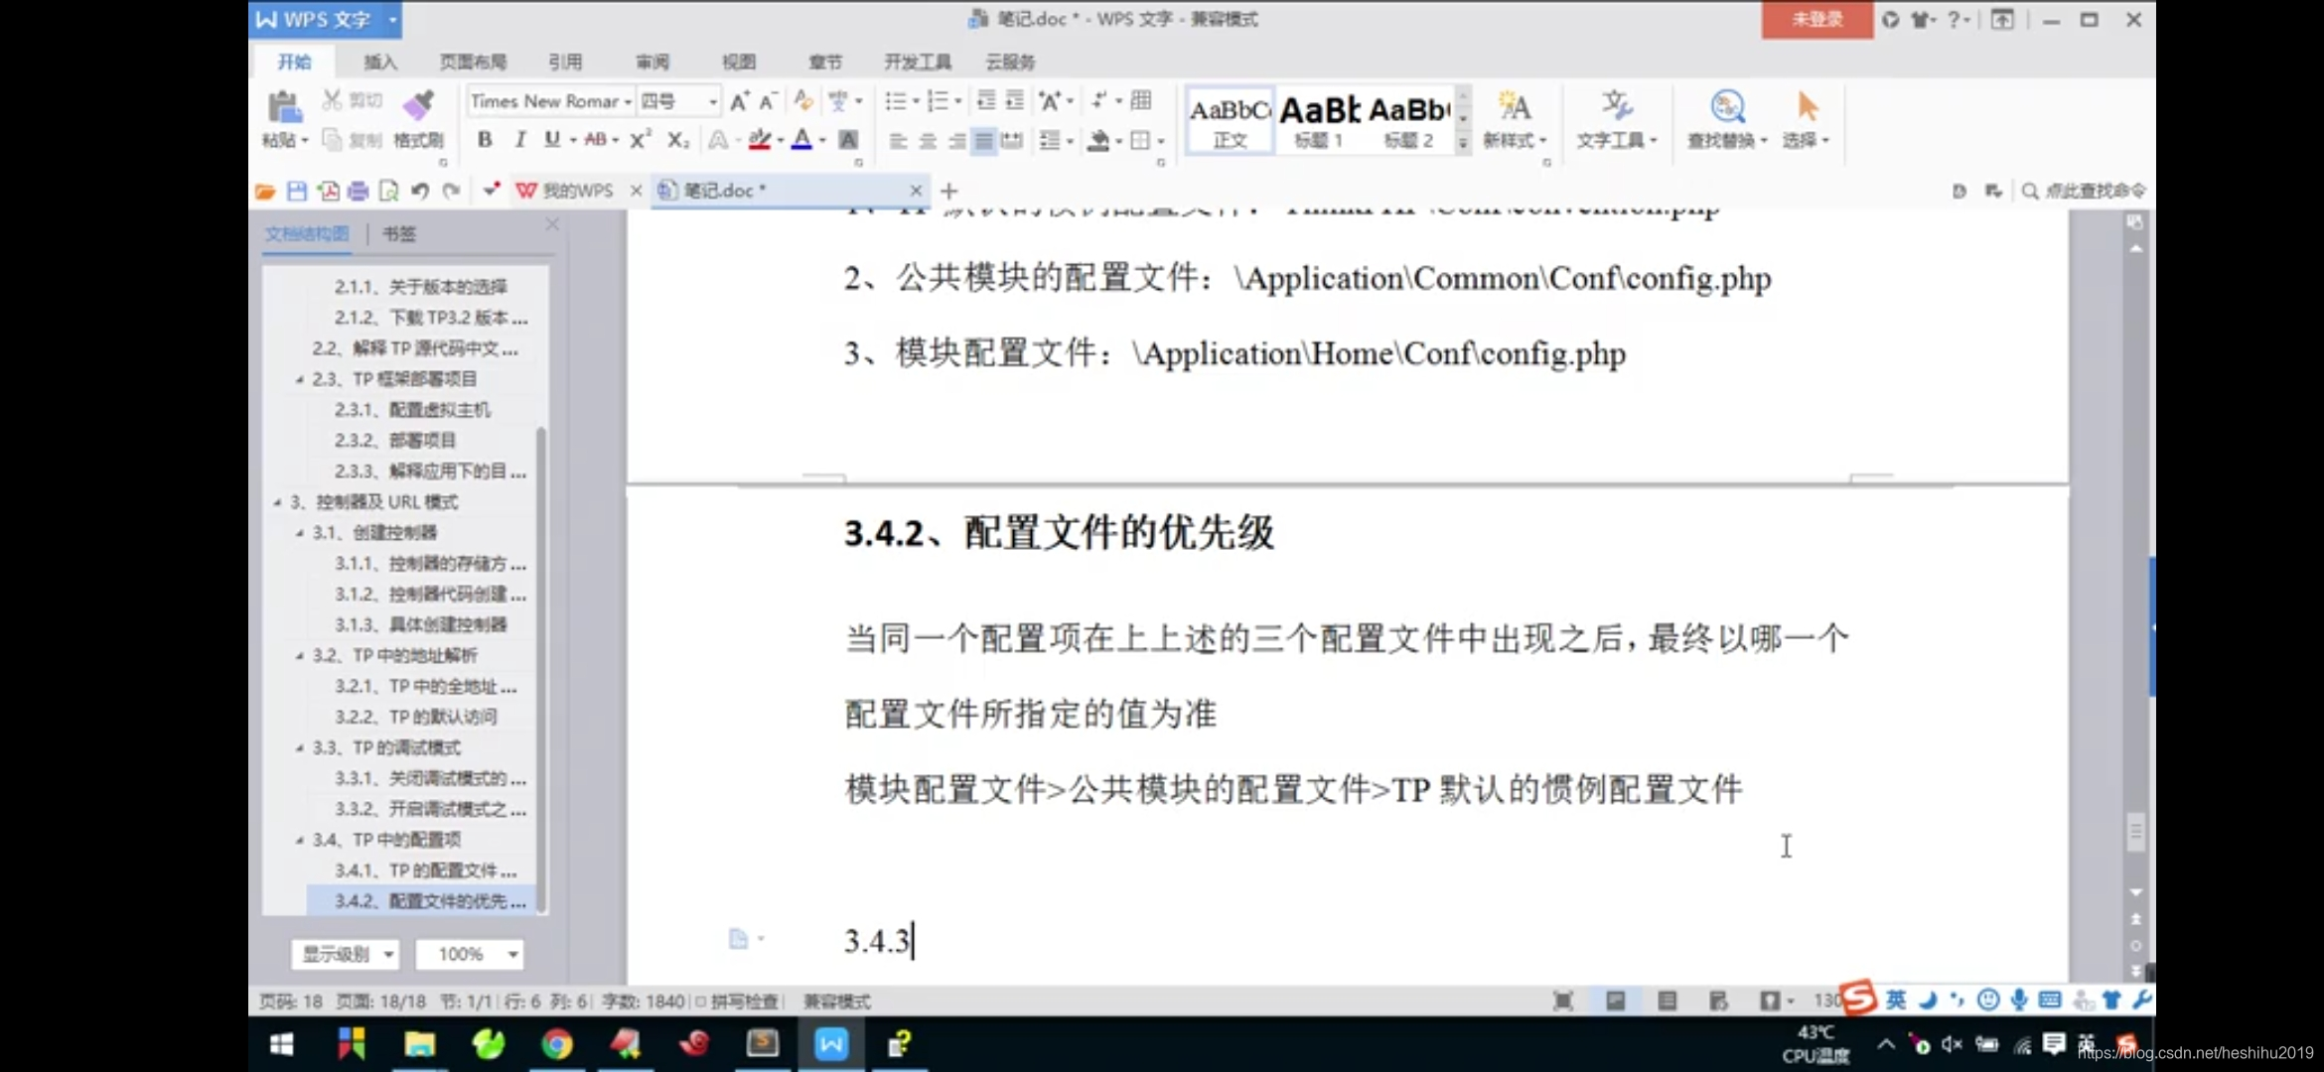This screenshot has height=1072, width=2324.
Task: Apply the 正文 body style
Action: pos(1230,120)
